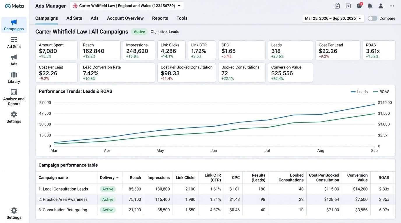The height and width of the screenshot is (223, 401).
Task: Sort by the Impressions column header
Action: tap(159, 178)
